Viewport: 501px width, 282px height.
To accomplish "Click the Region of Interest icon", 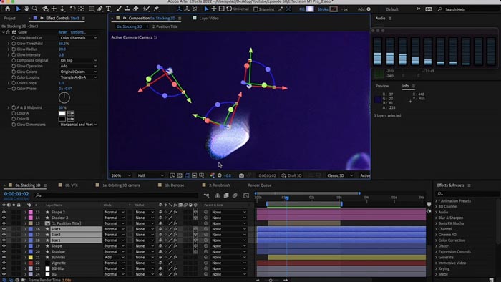I will [x=194, y=175].
